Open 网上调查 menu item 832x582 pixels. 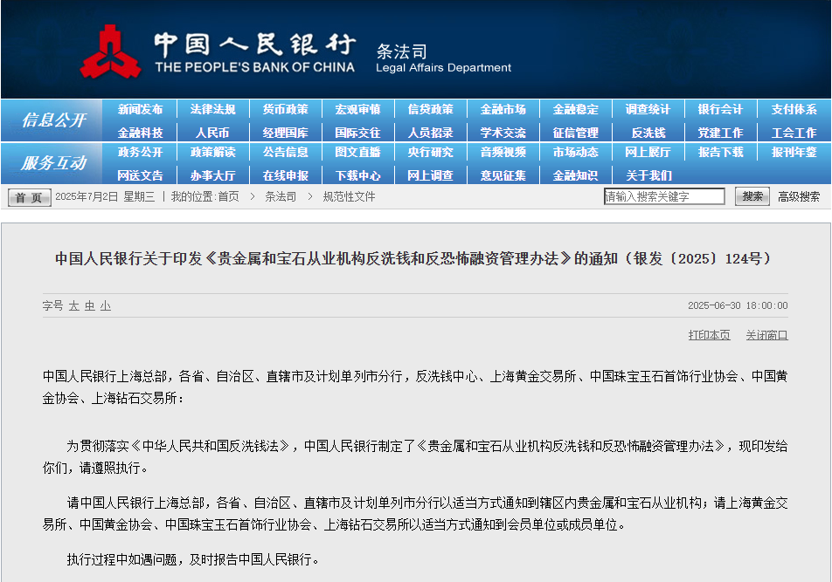coord(430,175)
